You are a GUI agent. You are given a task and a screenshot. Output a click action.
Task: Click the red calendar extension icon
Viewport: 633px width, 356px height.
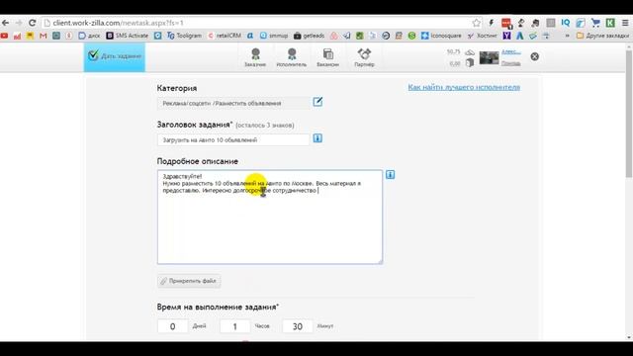pyautogui.click(x=506, y=23)
